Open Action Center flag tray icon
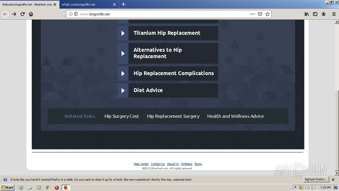This screenshot has width=339, height=191. [314, 188]
